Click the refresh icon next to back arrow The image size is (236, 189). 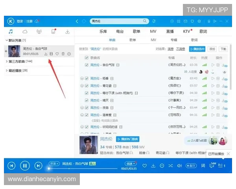pos(84,21)
